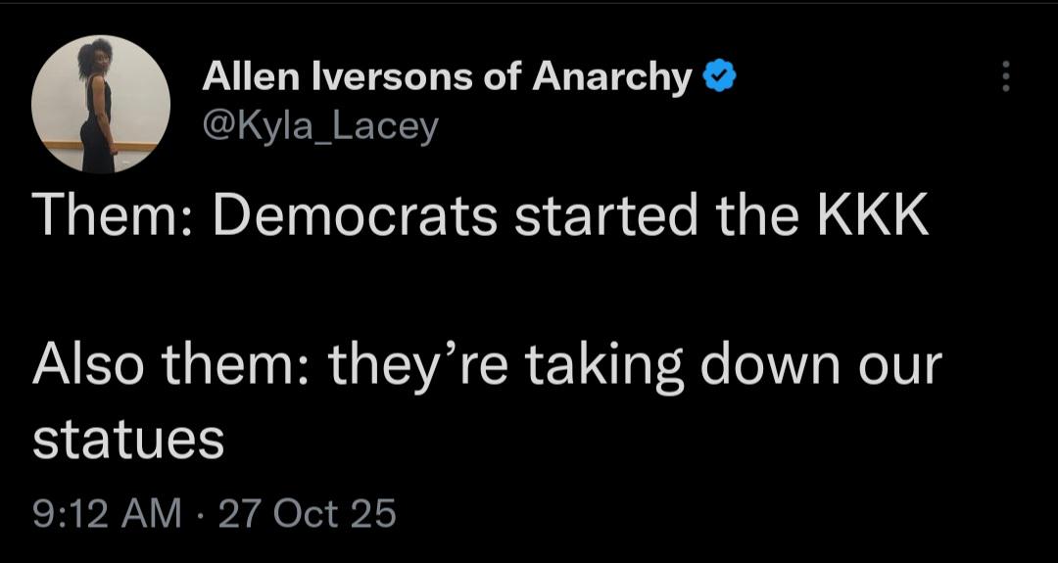
Task: Open the three-dot more options menu
Action: (1004, 76)
